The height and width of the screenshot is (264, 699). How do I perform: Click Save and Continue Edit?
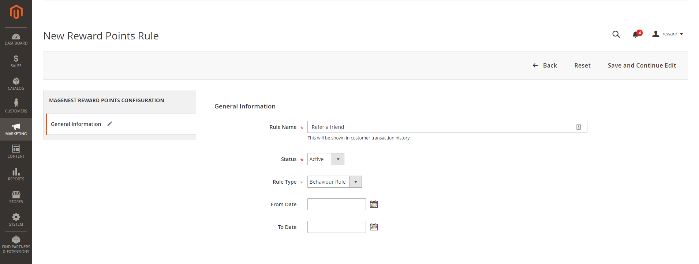click(642, 65)
